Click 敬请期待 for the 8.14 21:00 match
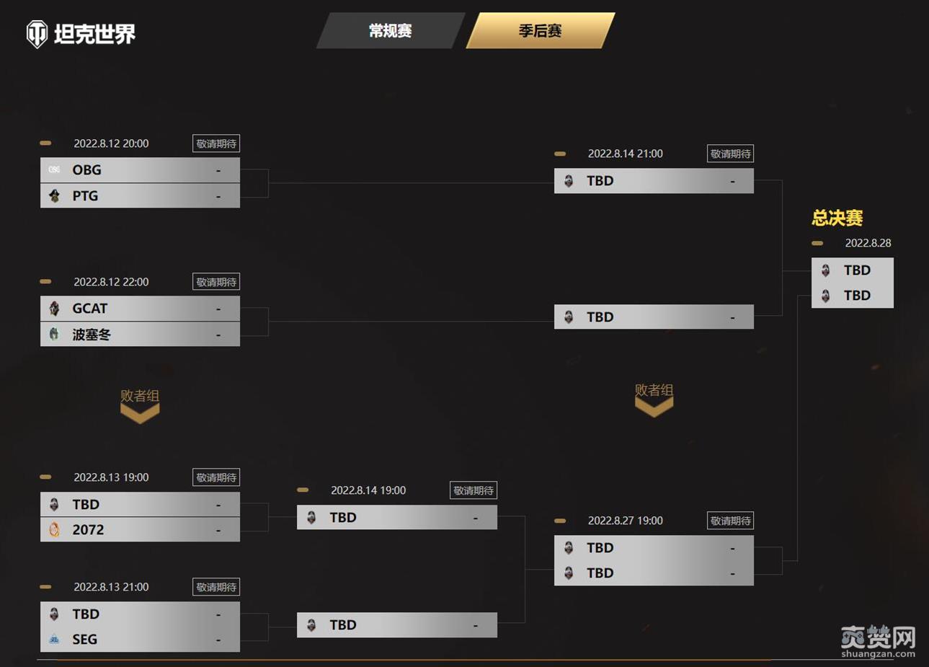This screenshot has width=929, height=667. coord(730,154)
